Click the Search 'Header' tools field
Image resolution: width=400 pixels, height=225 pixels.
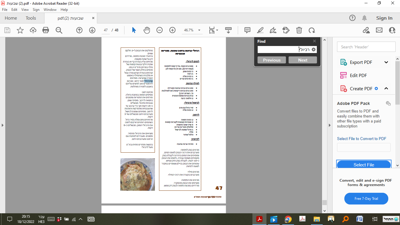pos(366,47)
